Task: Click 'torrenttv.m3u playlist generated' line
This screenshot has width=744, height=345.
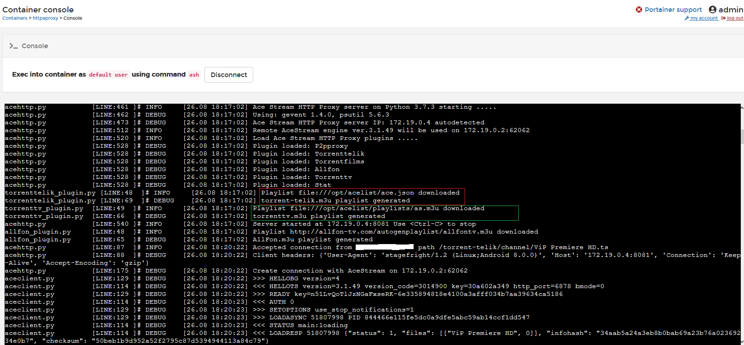Action: click(319, 216)
